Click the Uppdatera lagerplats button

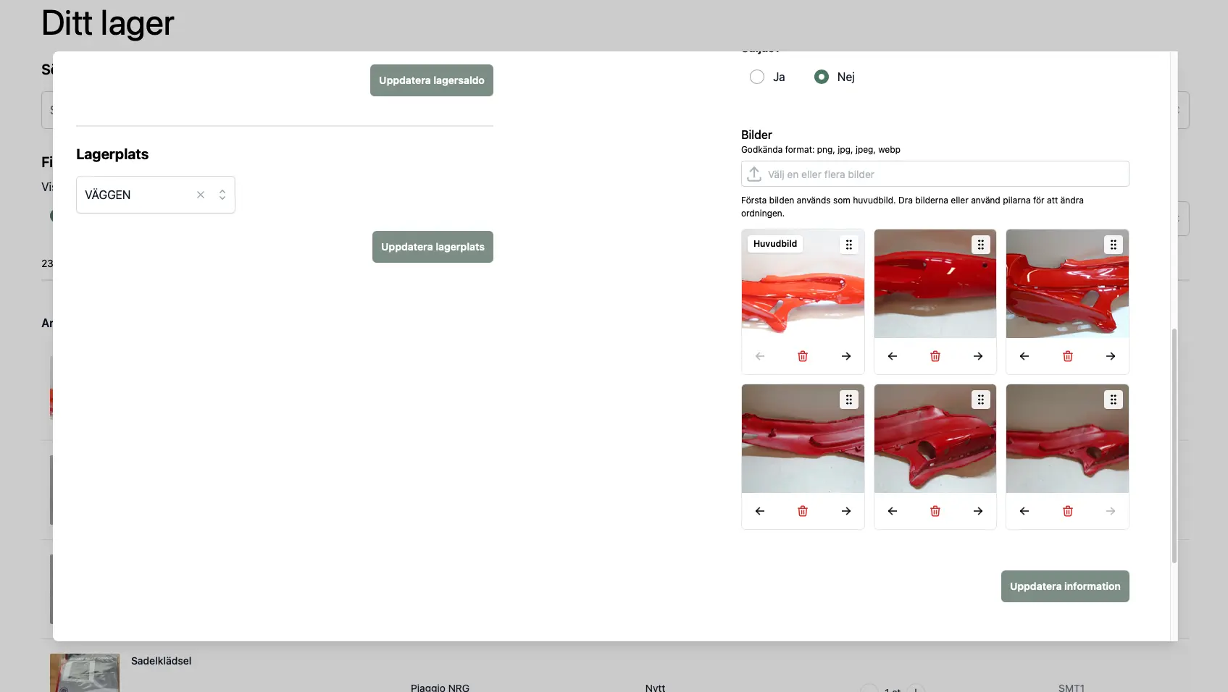[433, 247]
